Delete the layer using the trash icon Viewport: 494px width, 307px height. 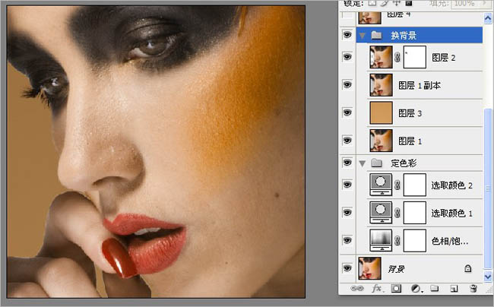[472, 289]
